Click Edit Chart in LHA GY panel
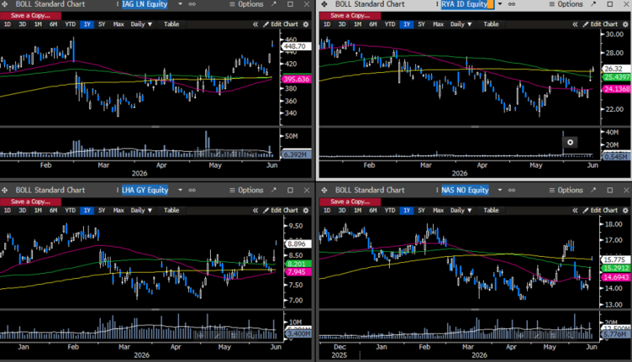Viewport: 632px width, 362px height. [281, 210]
